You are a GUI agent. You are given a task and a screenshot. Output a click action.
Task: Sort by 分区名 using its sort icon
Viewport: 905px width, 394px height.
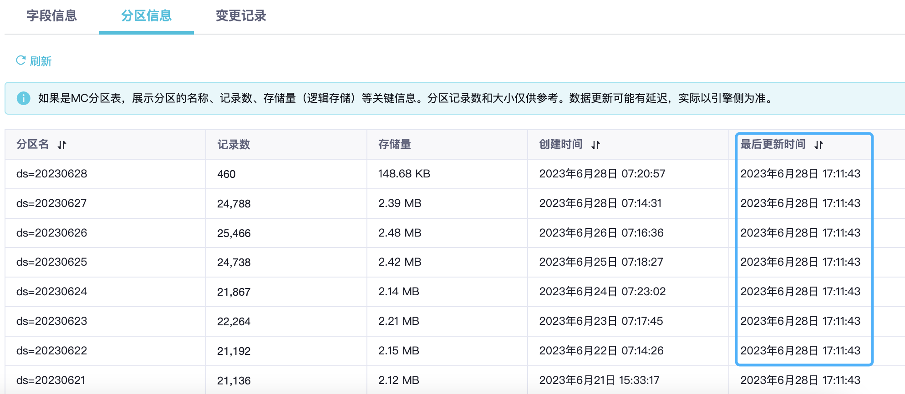point(62,145)
